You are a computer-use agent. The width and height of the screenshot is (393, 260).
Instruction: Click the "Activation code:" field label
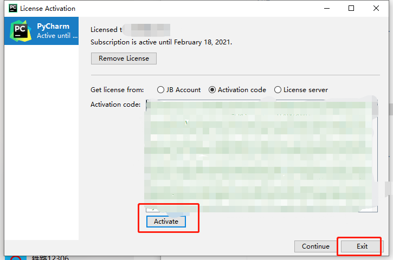pos(115,104)
